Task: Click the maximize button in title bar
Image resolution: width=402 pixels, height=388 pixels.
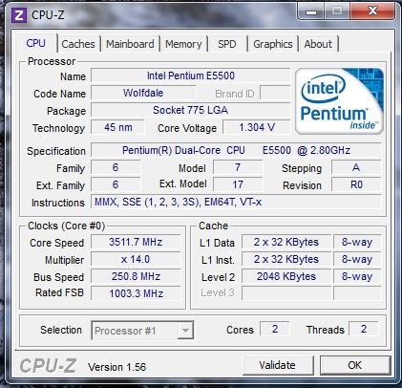Action: (x=337, y=11)
